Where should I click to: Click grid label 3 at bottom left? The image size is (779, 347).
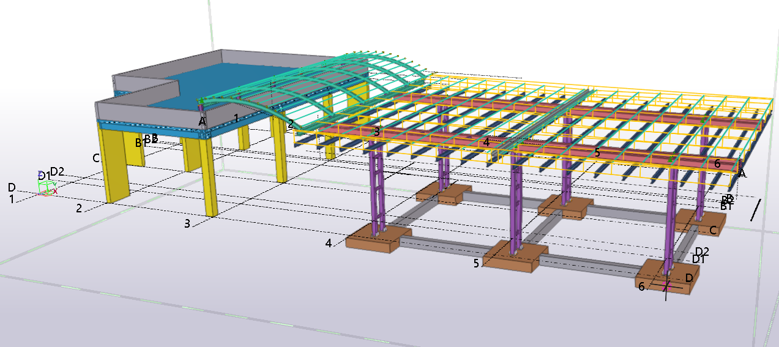[x=188, y=224]
